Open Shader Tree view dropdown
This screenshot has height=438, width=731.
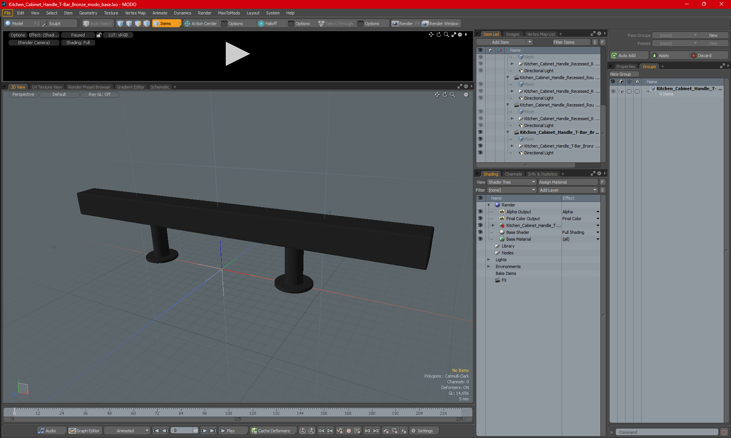(512, 182)
